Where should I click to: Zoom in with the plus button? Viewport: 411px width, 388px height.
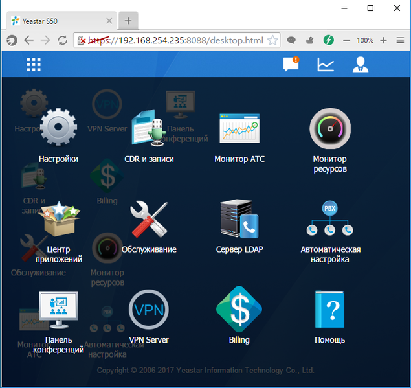point(383,40)
